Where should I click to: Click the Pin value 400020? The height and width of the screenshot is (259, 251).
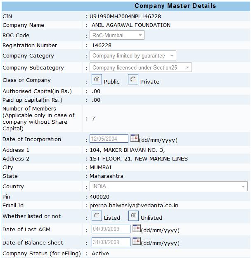coord(99,197)
